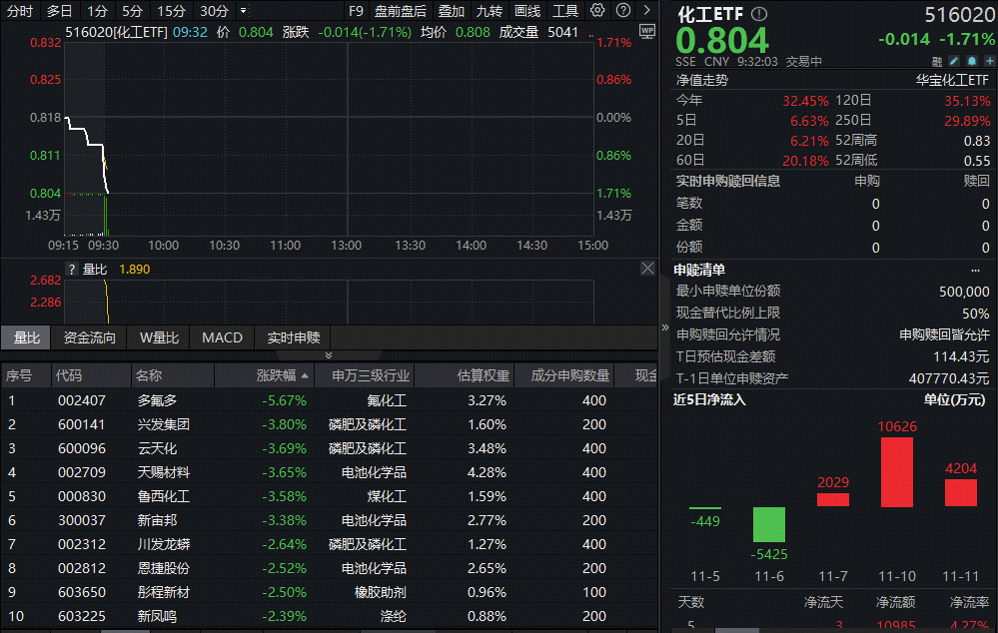Open the chart settings gear icon
Viewport: 998px width, 633px height.
(597, 11)
